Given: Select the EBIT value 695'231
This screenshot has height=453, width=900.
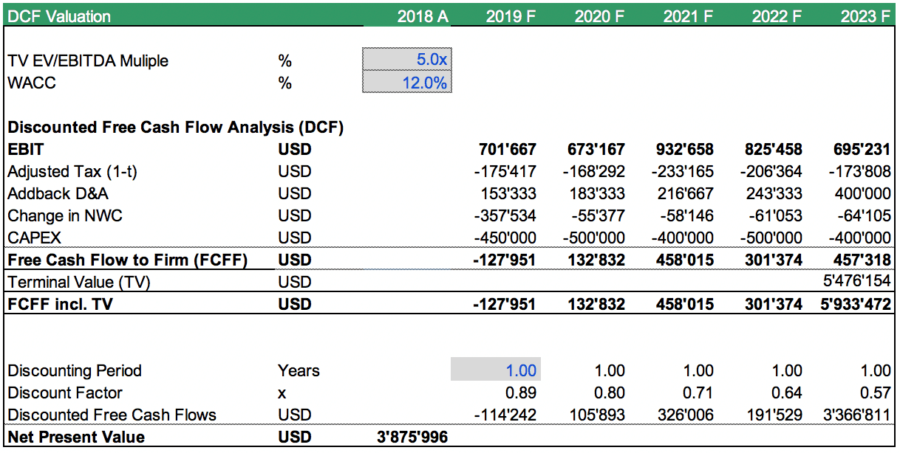Looking at the screenshot, I should coord(864,149).
